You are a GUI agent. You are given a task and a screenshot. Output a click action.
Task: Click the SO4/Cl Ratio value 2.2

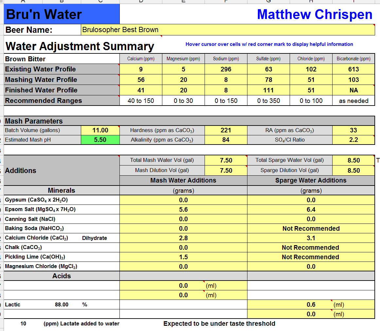[353, 140]
